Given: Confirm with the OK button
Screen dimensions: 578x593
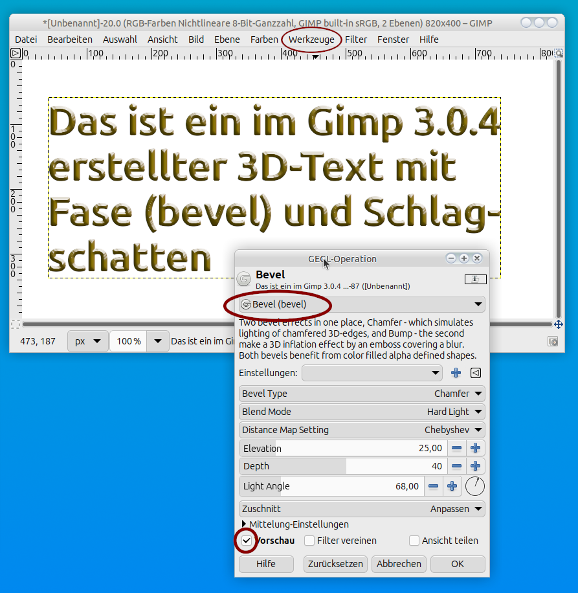Looking at the screenshot, I should [458, 564].
